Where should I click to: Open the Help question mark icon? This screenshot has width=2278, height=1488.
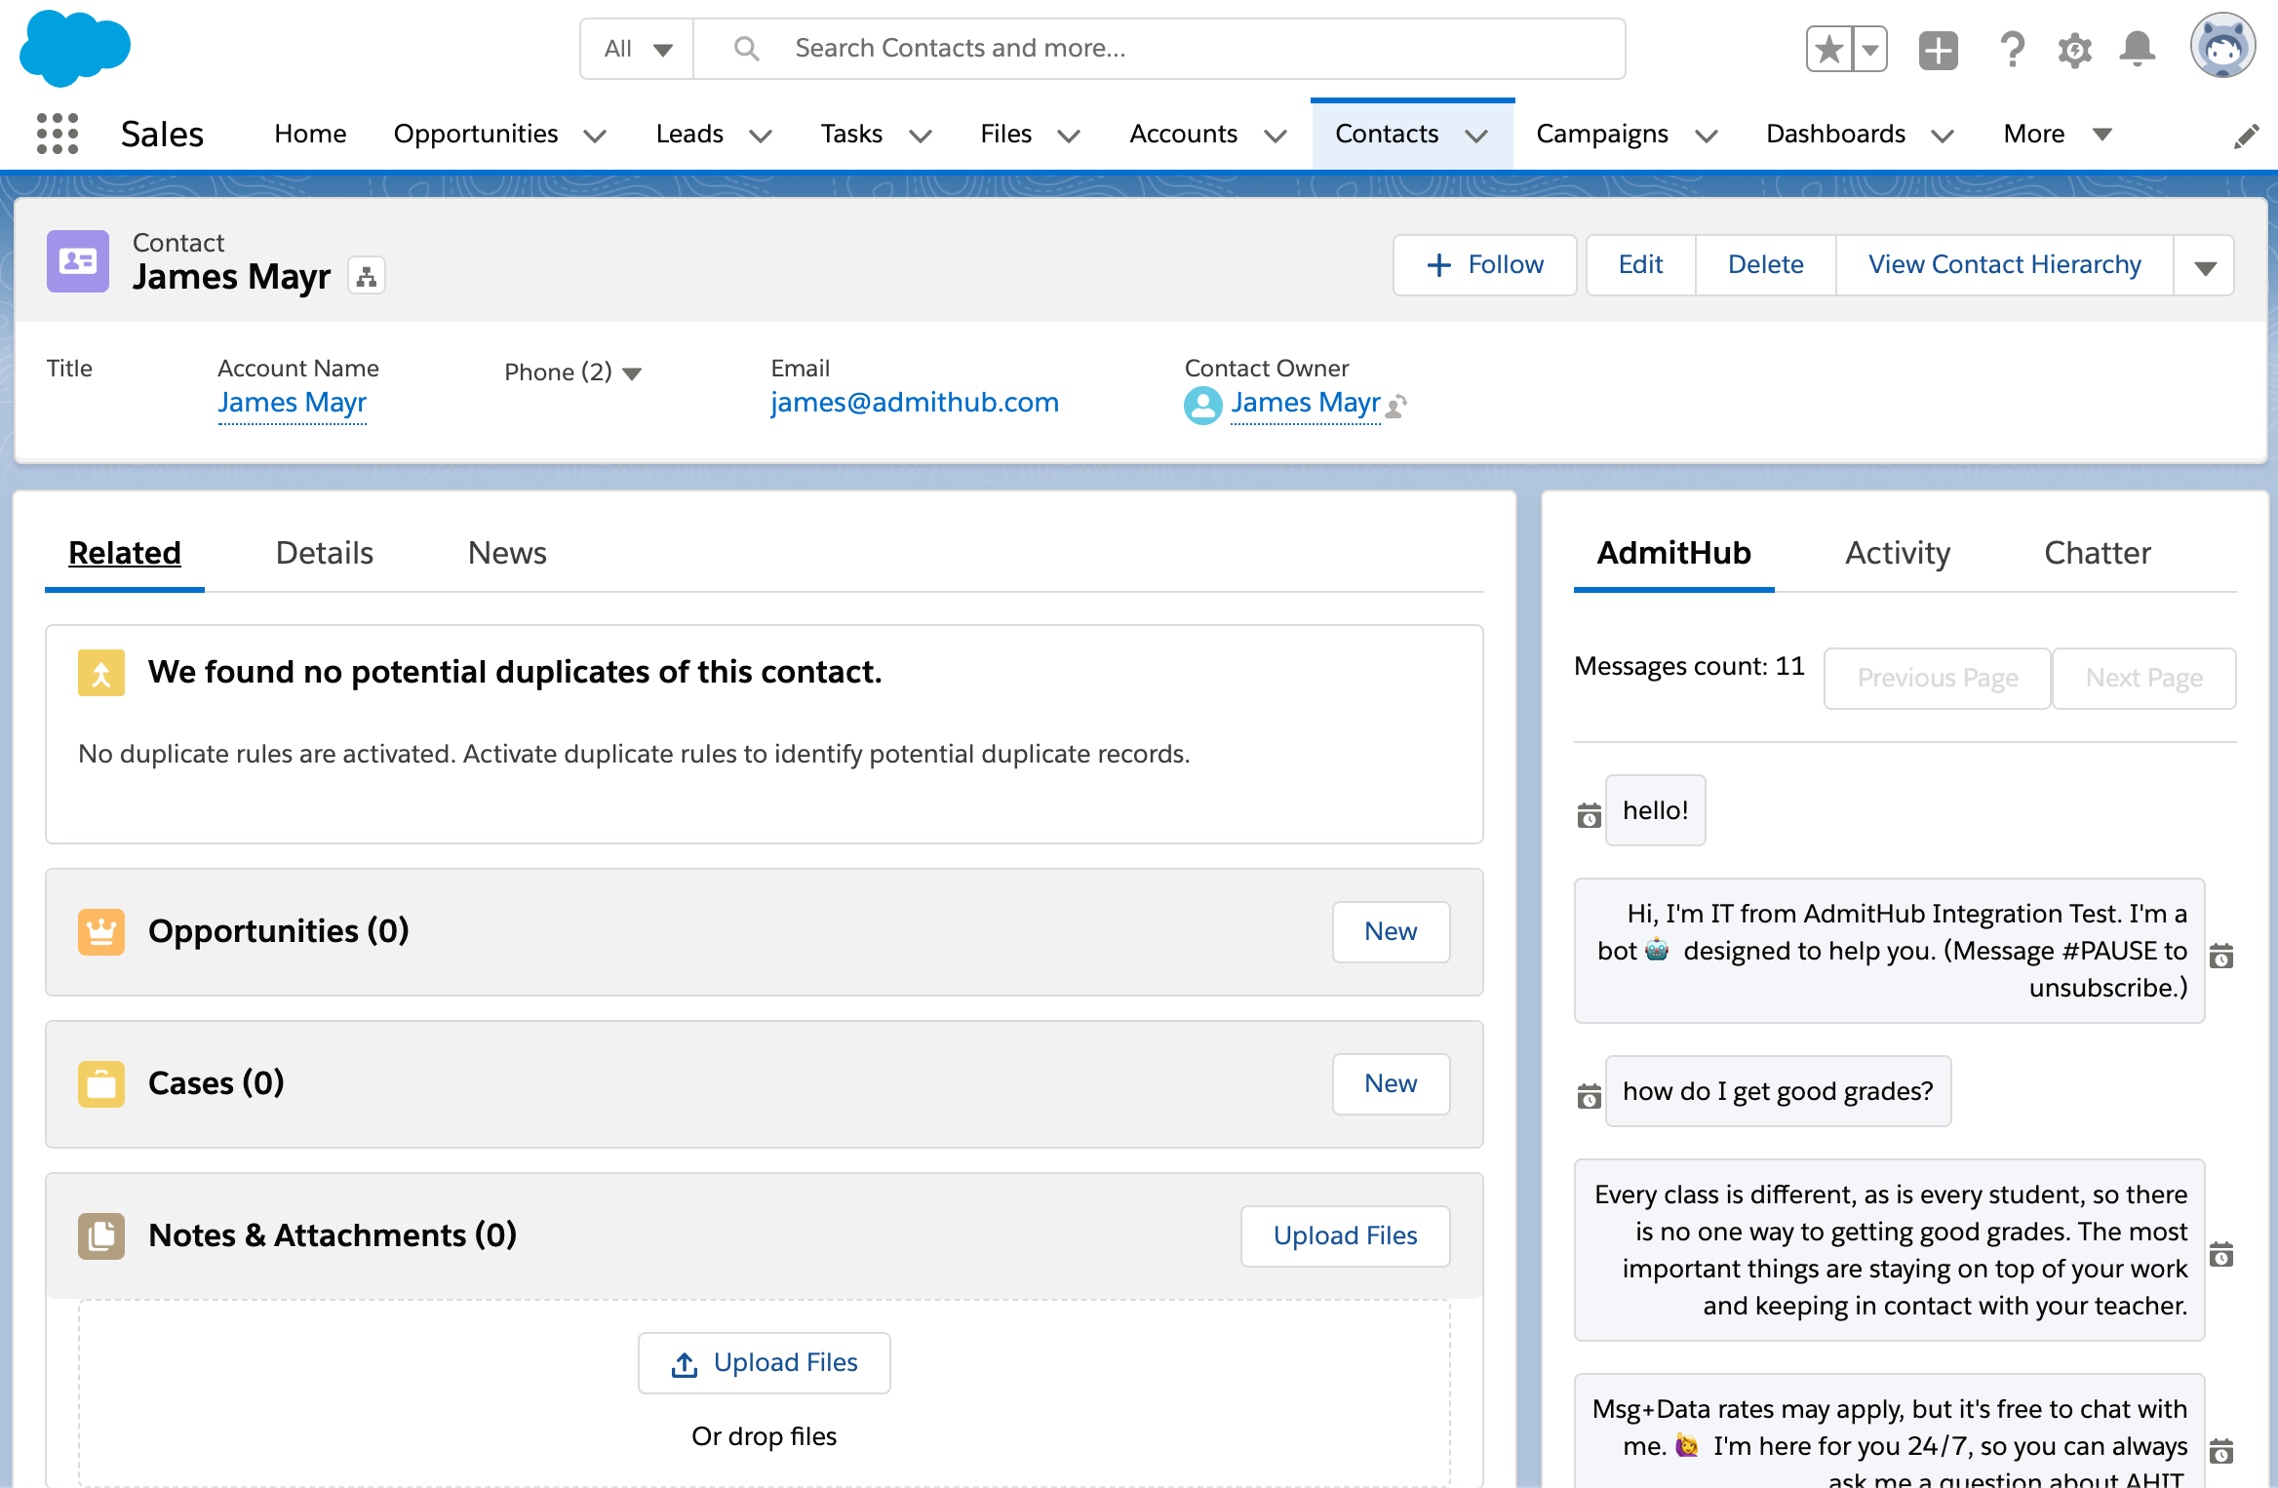point(2011,49)
